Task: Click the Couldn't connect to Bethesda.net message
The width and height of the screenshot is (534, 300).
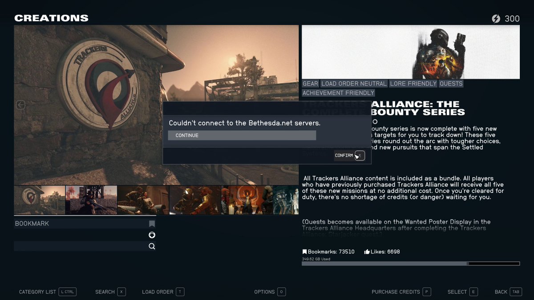Action: pos(244,123)
